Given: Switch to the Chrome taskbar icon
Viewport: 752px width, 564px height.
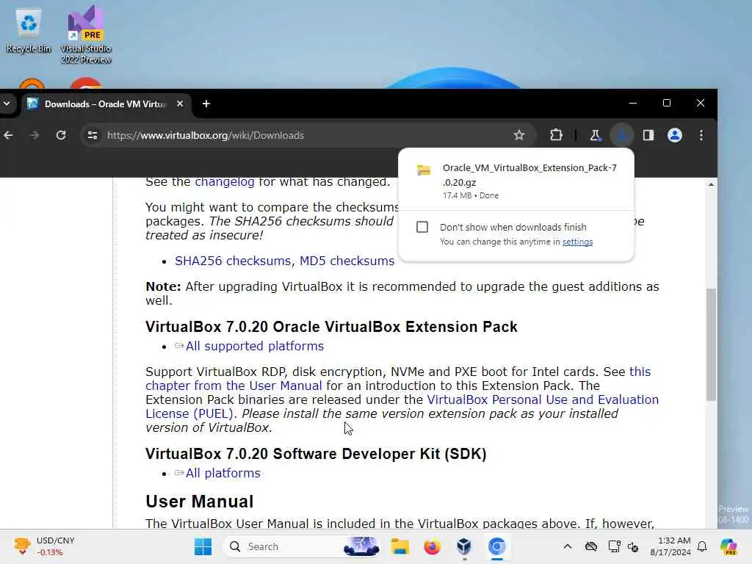Looking at the screenshot, I should (497, 546).
